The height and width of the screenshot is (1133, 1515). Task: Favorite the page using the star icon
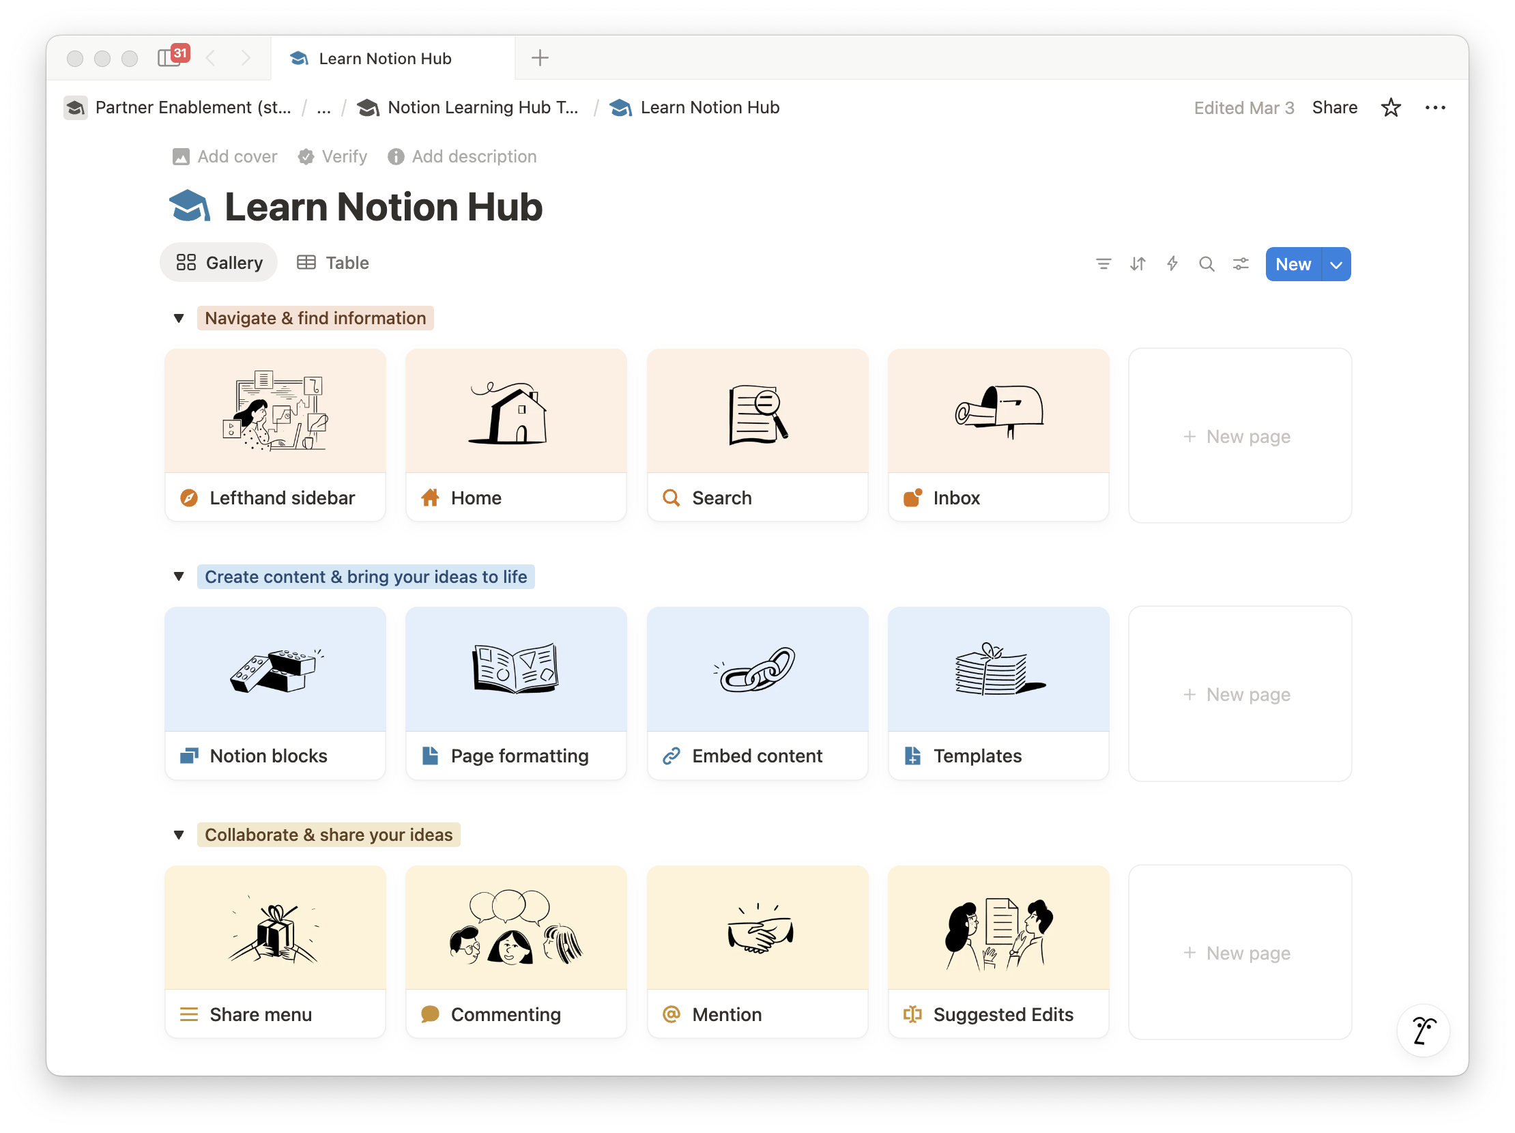tap(1391, 108)
